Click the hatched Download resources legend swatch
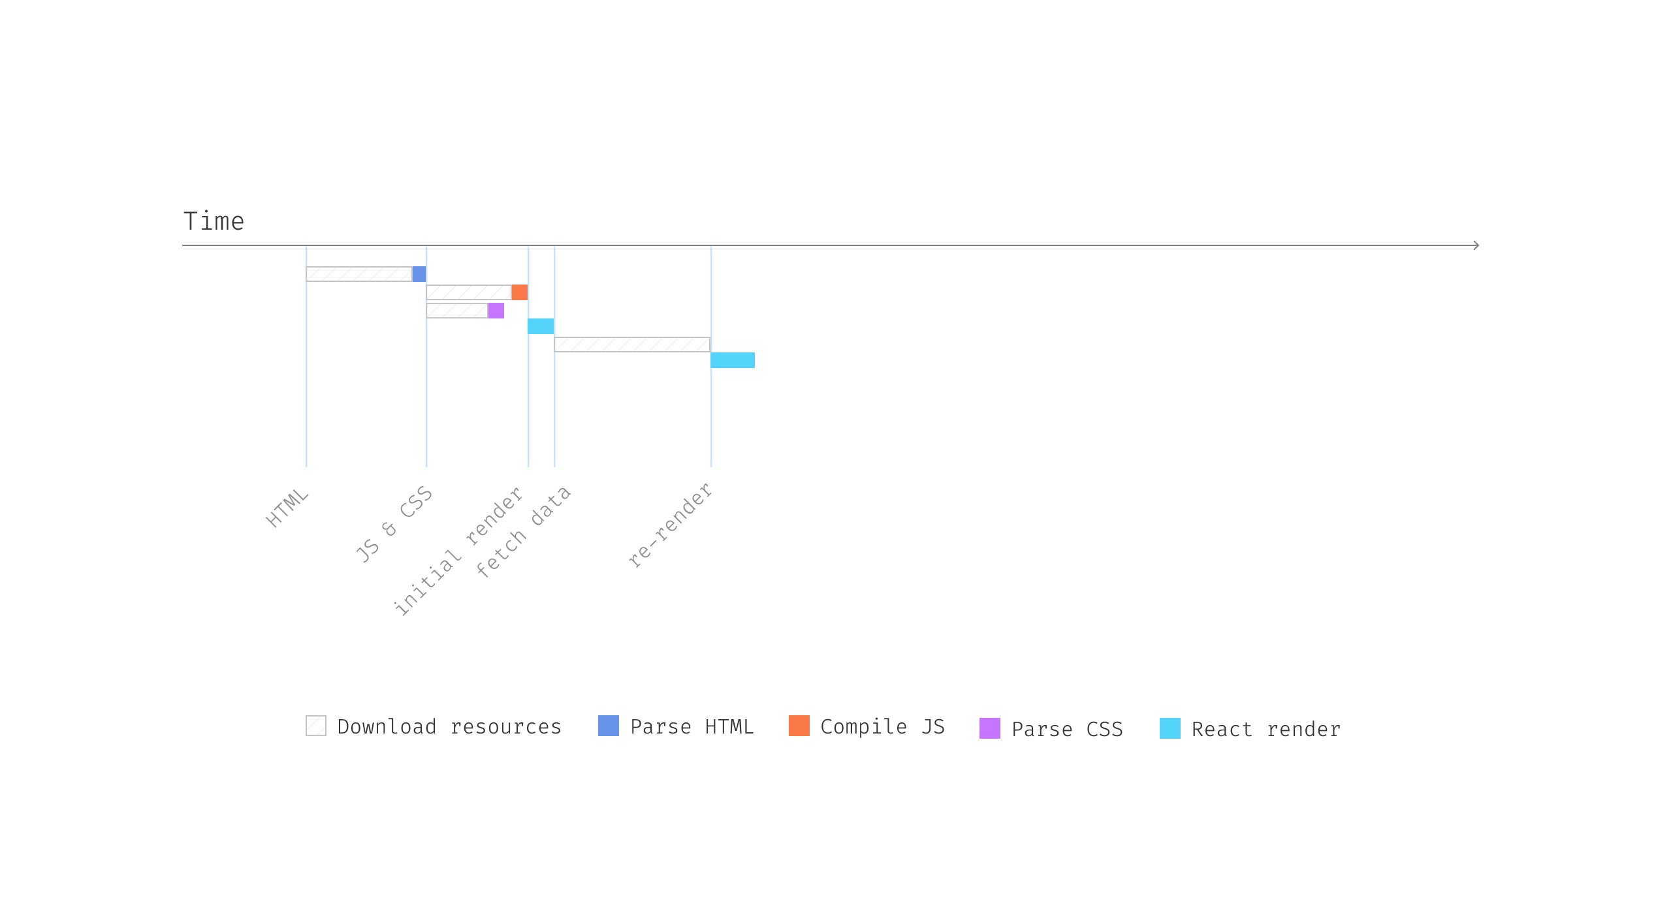 tap(316, 726)
